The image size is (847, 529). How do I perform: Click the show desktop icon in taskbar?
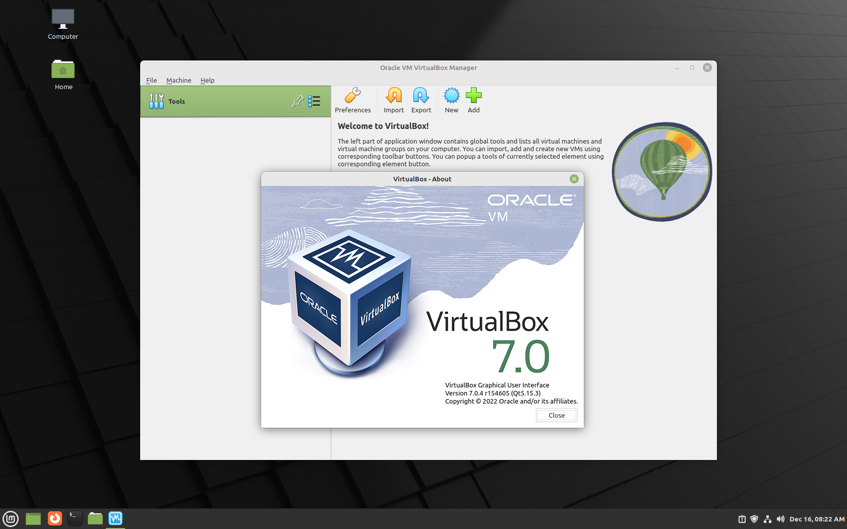pos(33,518)
